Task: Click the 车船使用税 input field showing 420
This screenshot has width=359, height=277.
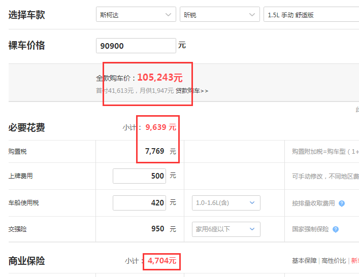Action: (x=139, y=202)
